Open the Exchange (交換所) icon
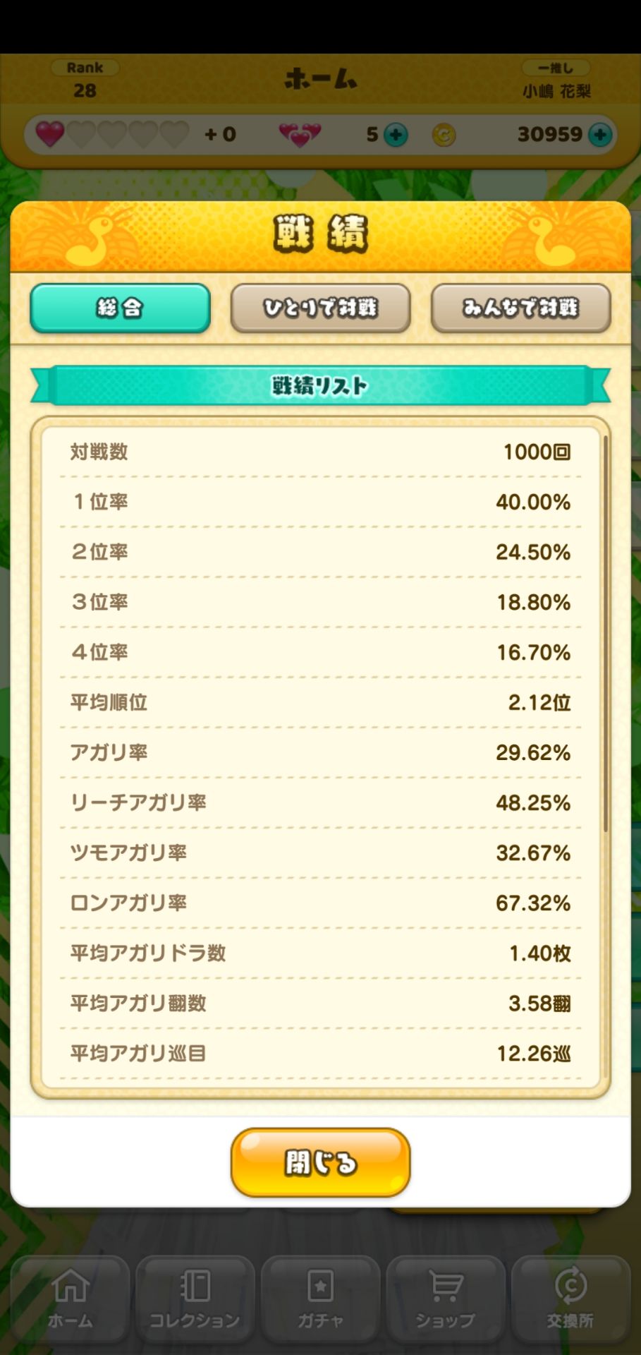Image resolution: width=641 pixels, height=1355 pixels. pos(570,1297)
